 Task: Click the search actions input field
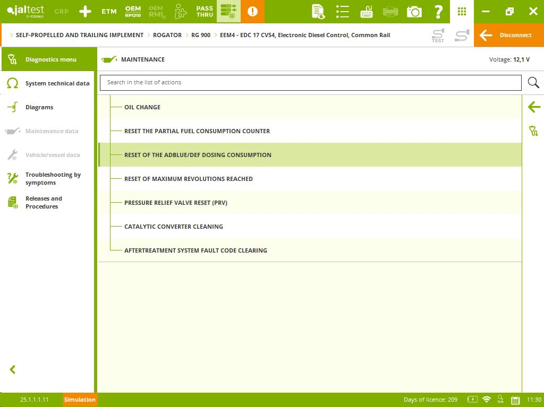(310, 83)
